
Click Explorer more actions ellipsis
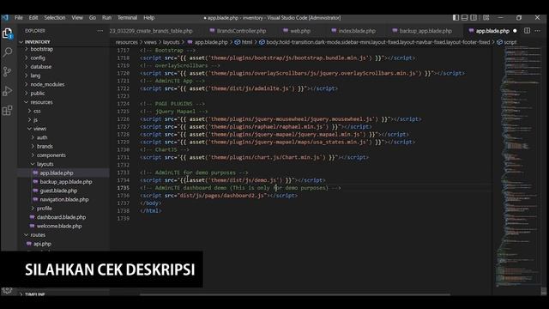coord(100,31)
